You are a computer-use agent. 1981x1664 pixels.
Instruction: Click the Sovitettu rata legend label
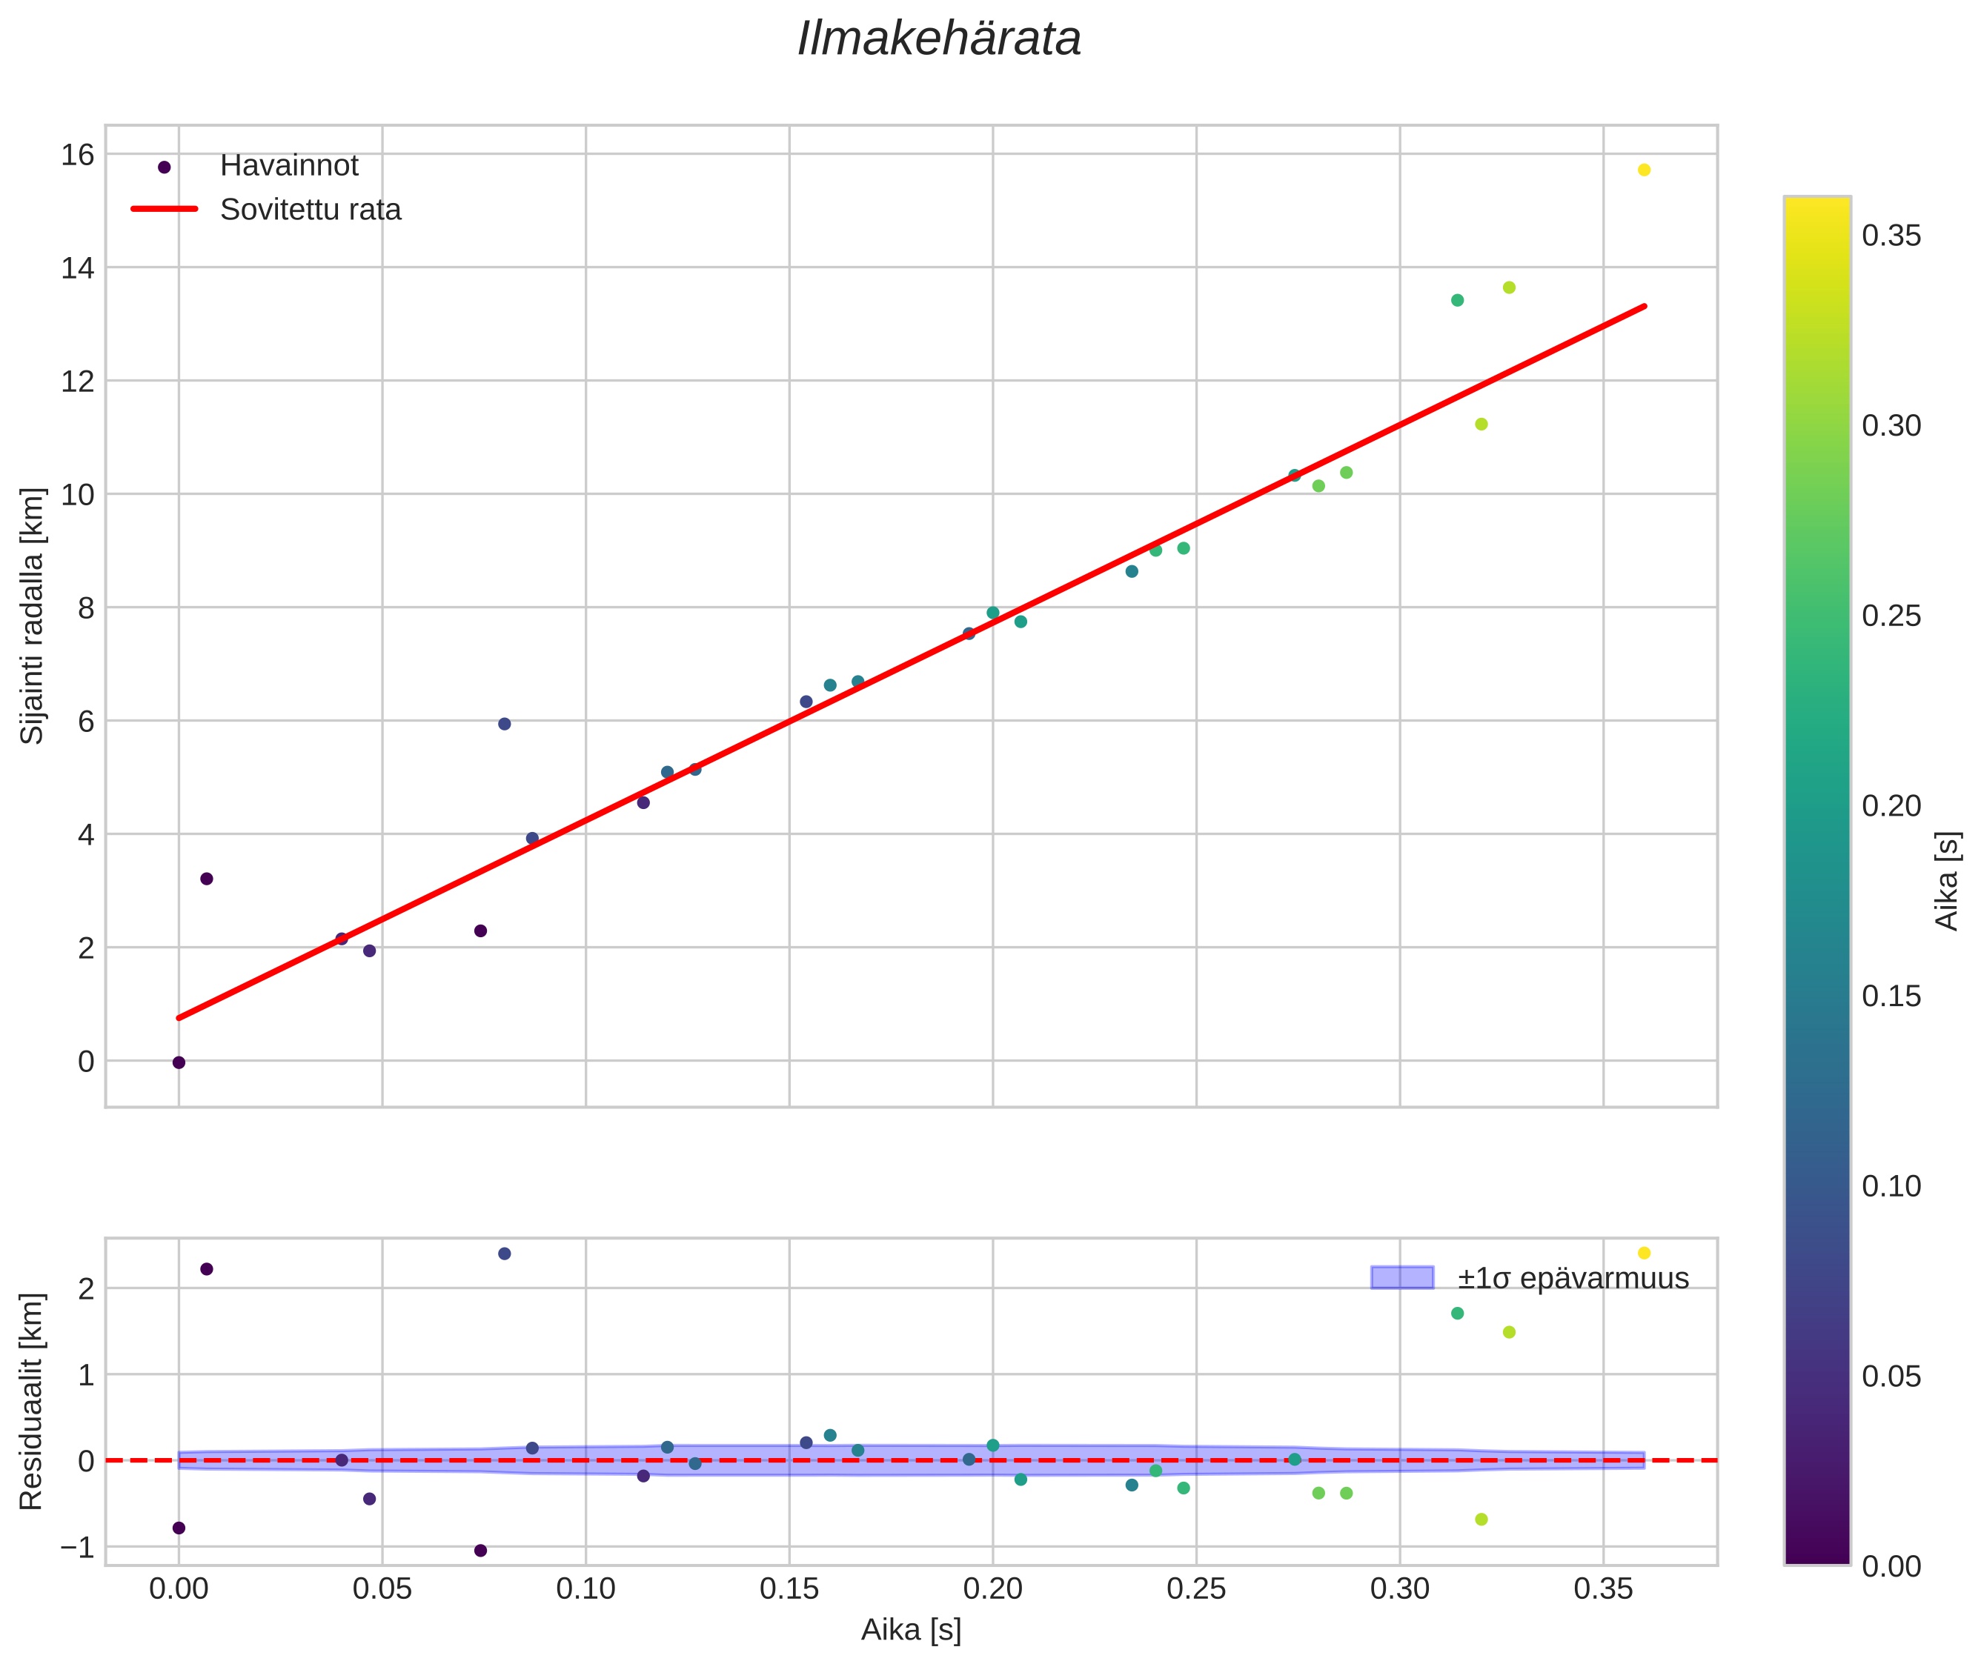[x=311, y=210]
